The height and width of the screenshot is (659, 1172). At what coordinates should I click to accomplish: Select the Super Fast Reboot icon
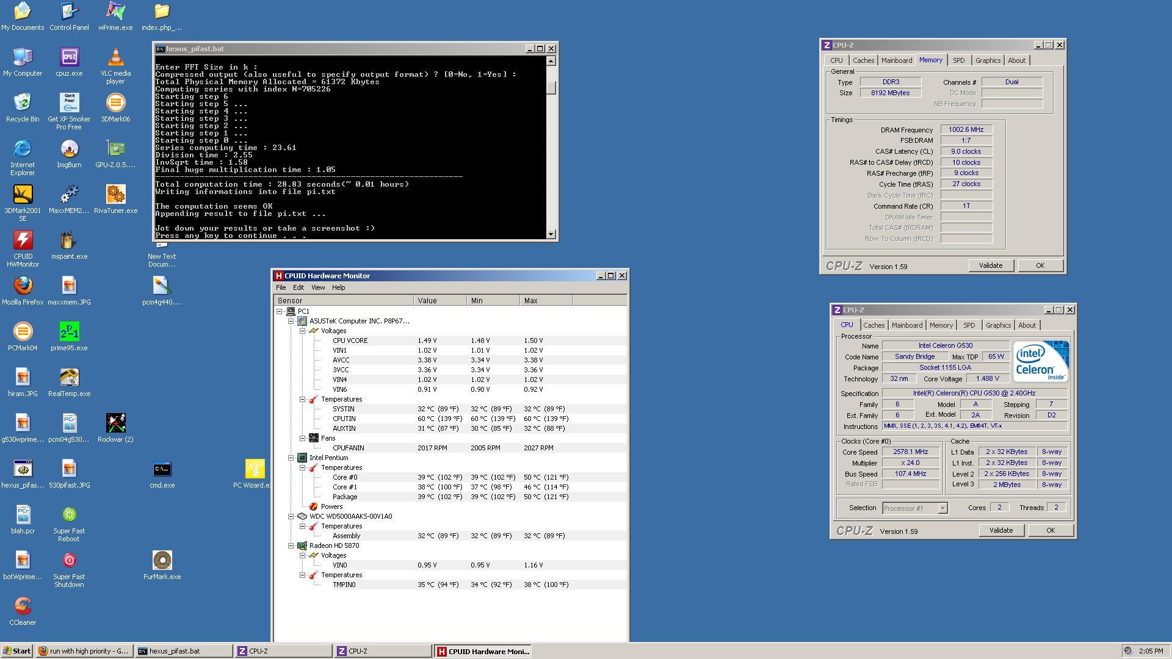point(69,524)
